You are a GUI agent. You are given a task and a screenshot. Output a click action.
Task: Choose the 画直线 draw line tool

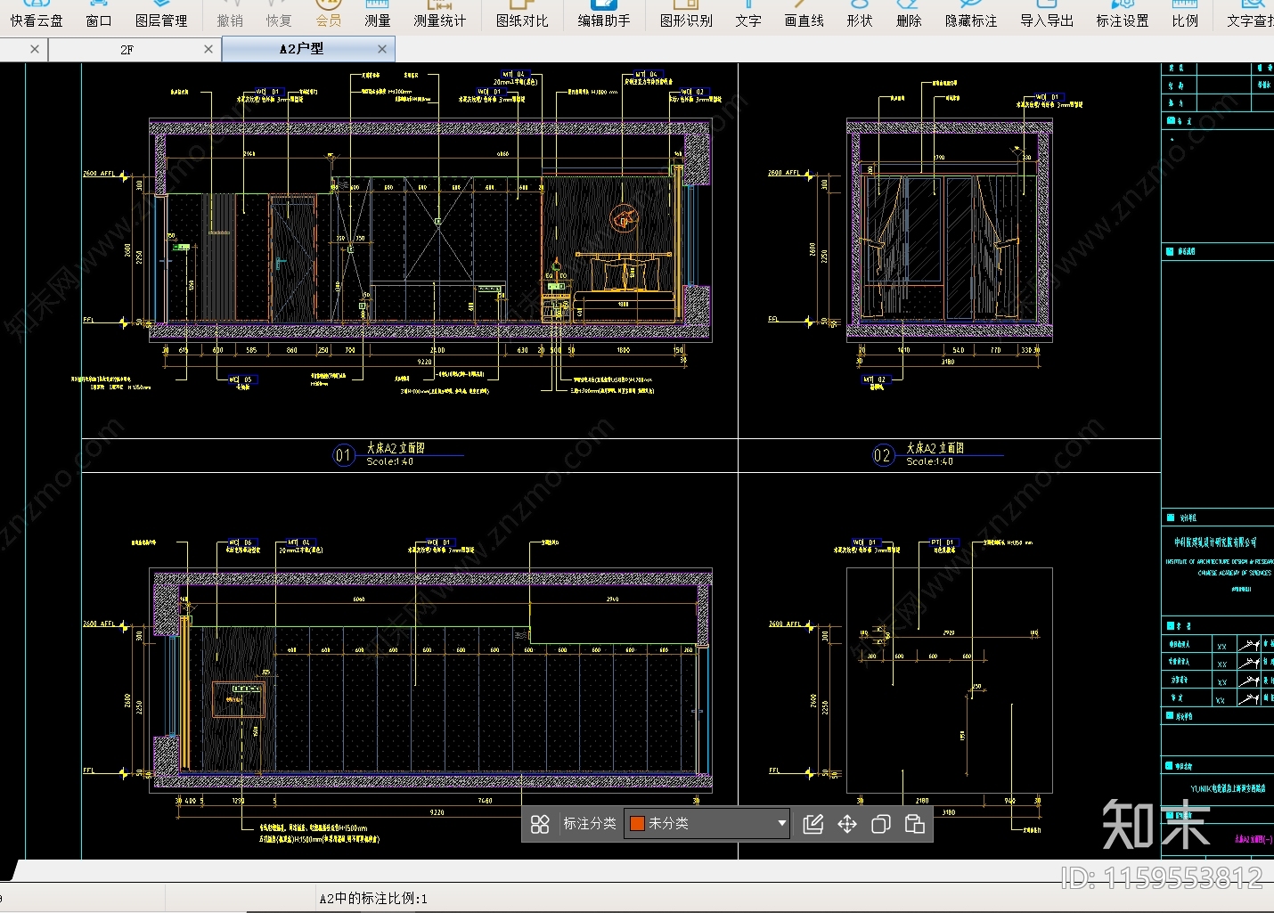[x=804, y=15]
